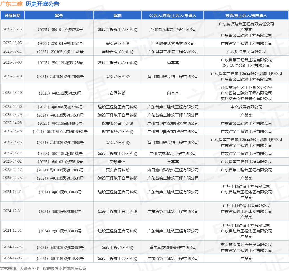The image size is (289, 271).
Task: Select the 公诉人/原告/上诉人/申请人 column header
Action: click(x=173, y=16)
